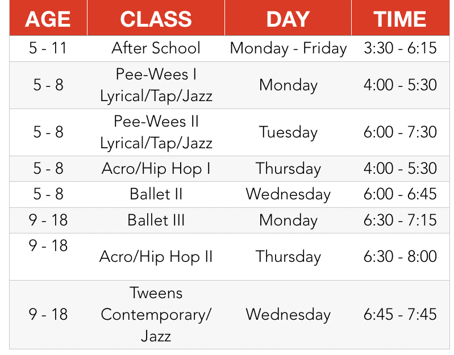Click the Ballet II class cell

pos(156,194)
